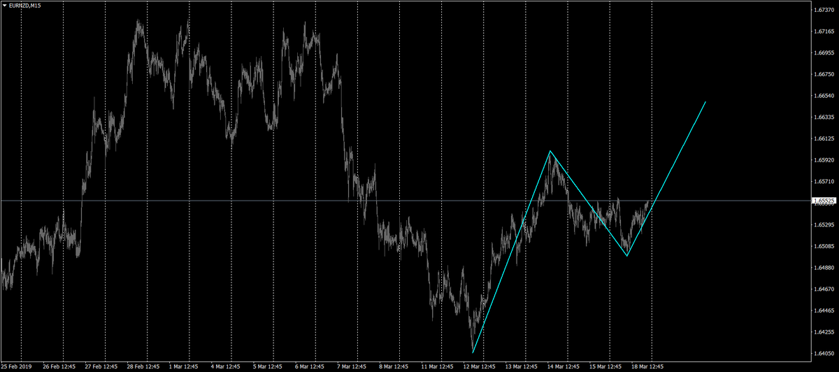Click the 13 Mar 12:45 time label
Image resolution: width=839 pixels, height=372 pixels.
point(522,366)
